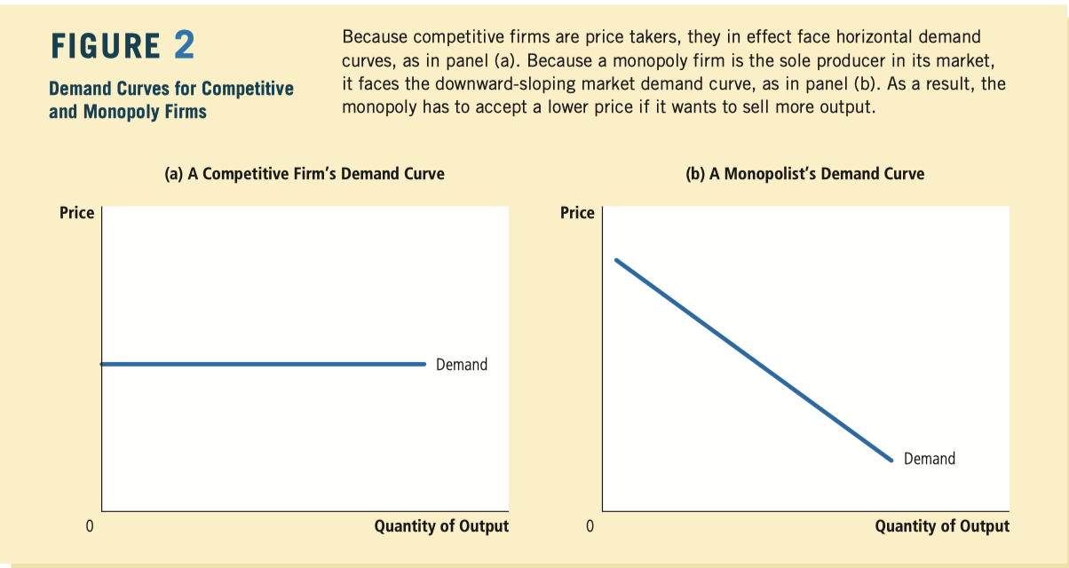This screenshot has width=1069, height=568.
Task: Select the "Demand Curves for Competitive" subtitle
Action: coord(171,89)
